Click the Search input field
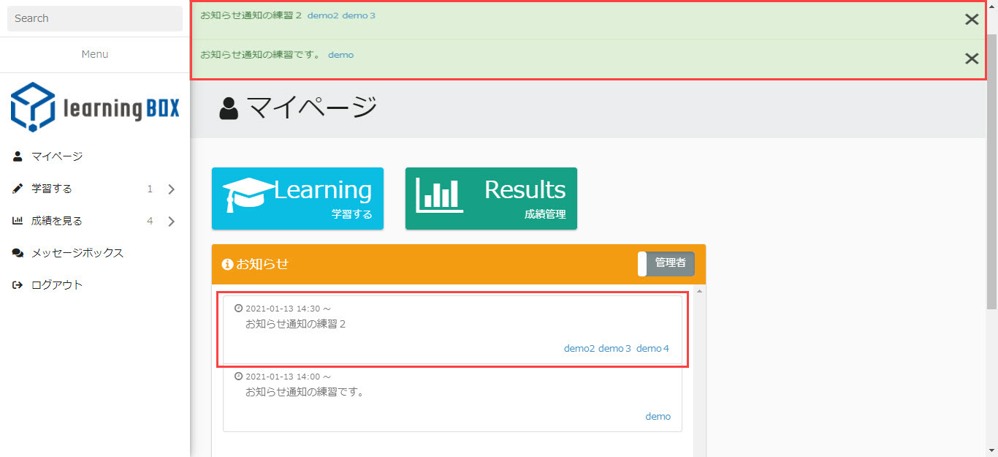This screenshot has height=457, width=998. [x=95, y=18]
